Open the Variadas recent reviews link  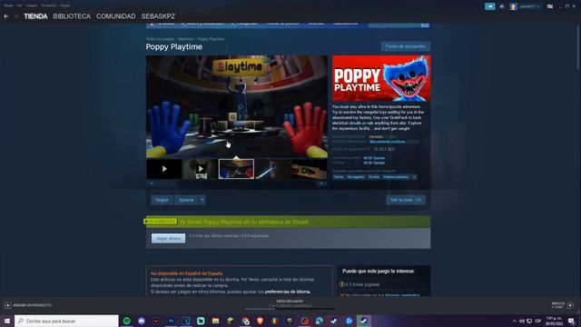376,137
